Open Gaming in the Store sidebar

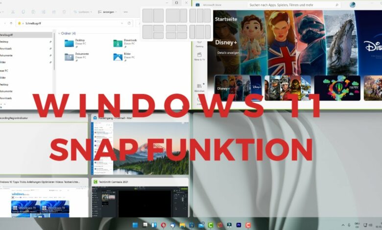click(x=199, y=44)
